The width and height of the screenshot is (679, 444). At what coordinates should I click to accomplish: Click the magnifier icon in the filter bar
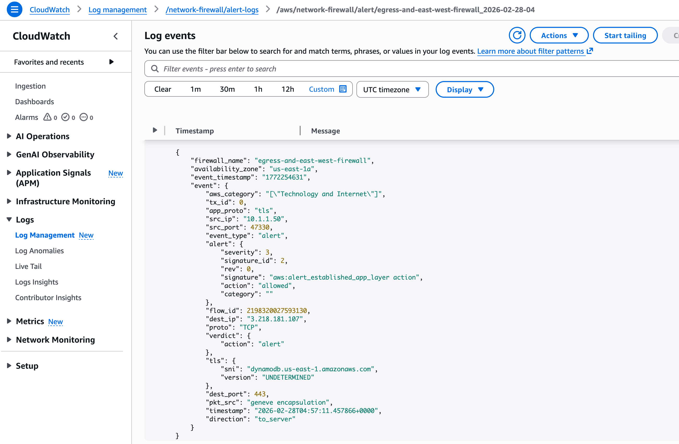click(155, 69)
